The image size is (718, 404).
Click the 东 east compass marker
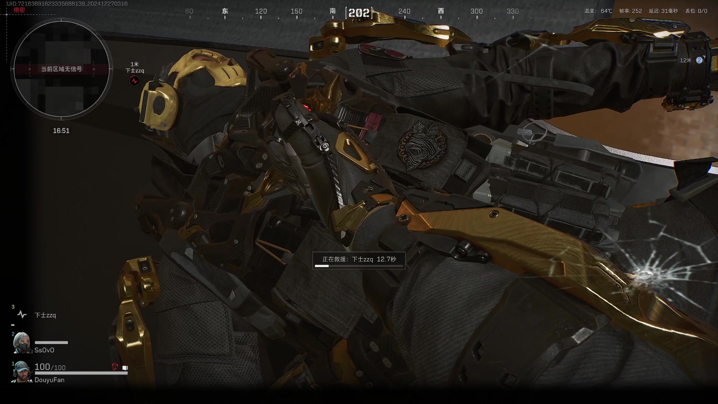coord(225,11)
